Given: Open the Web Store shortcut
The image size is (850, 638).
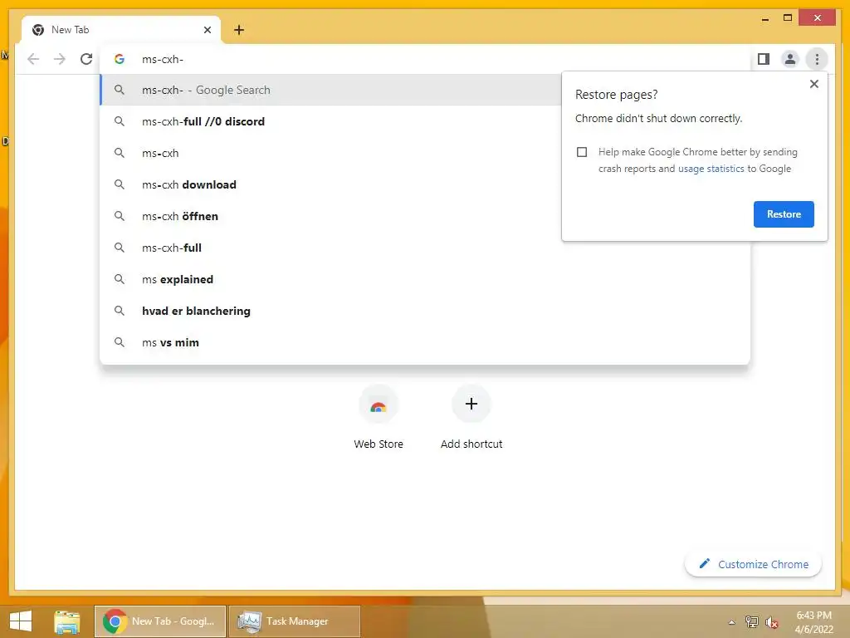Looking at the screenshot, I should click(x=379, y=418).
